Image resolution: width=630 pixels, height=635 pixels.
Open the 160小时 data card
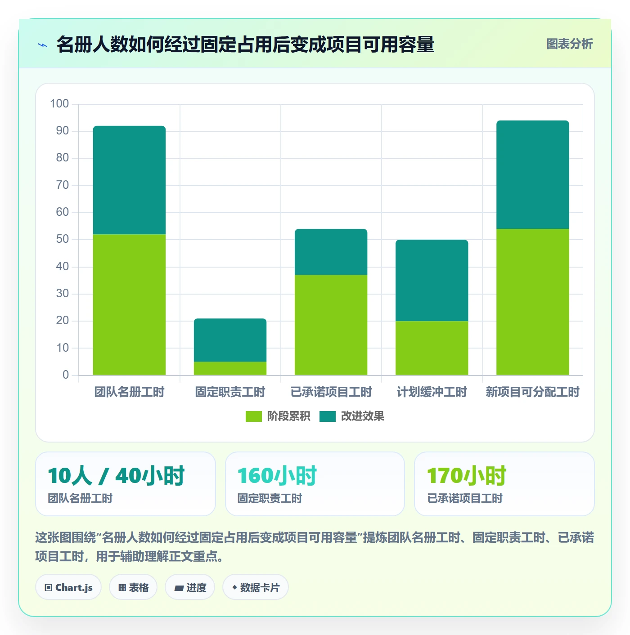[315, 484]
